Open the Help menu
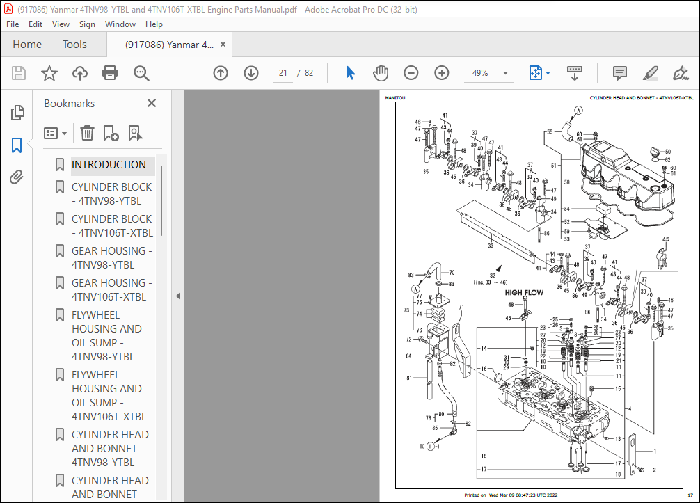Viewport: 700px width, 503px height. pos(154,24)
